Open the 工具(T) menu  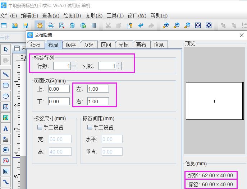(115, 15)
